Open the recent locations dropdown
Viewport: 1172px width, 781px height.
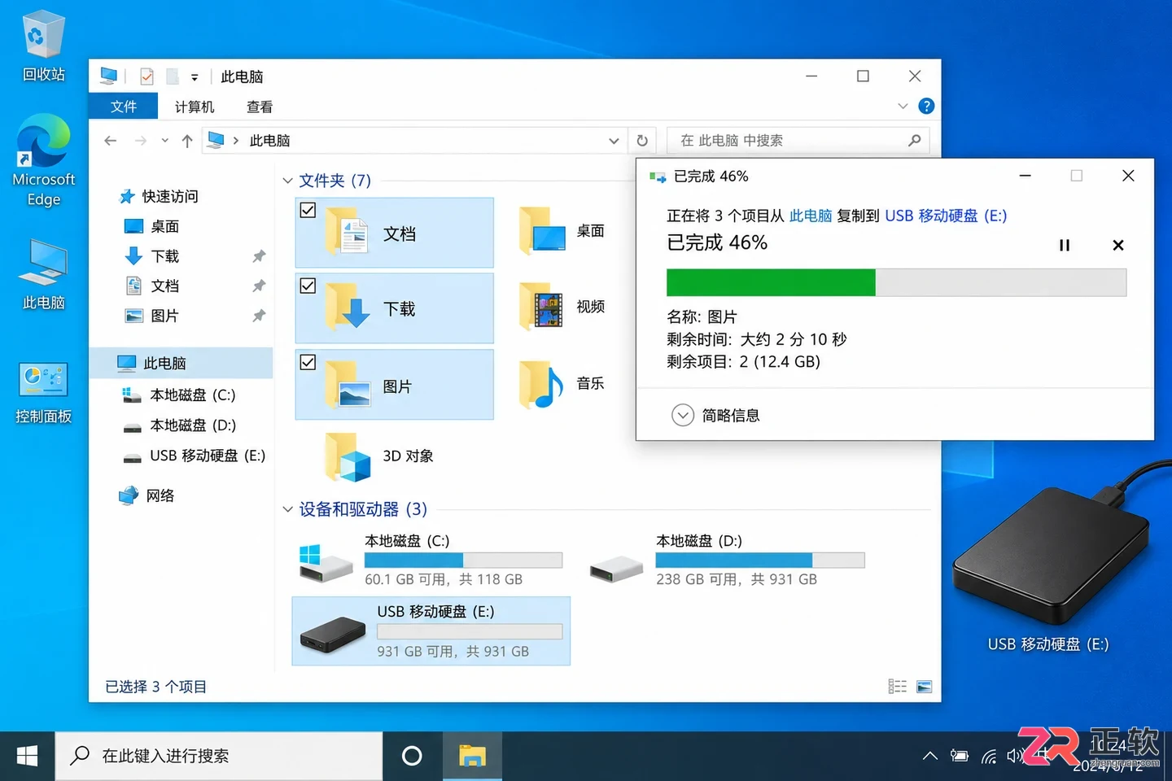[164, 141]
